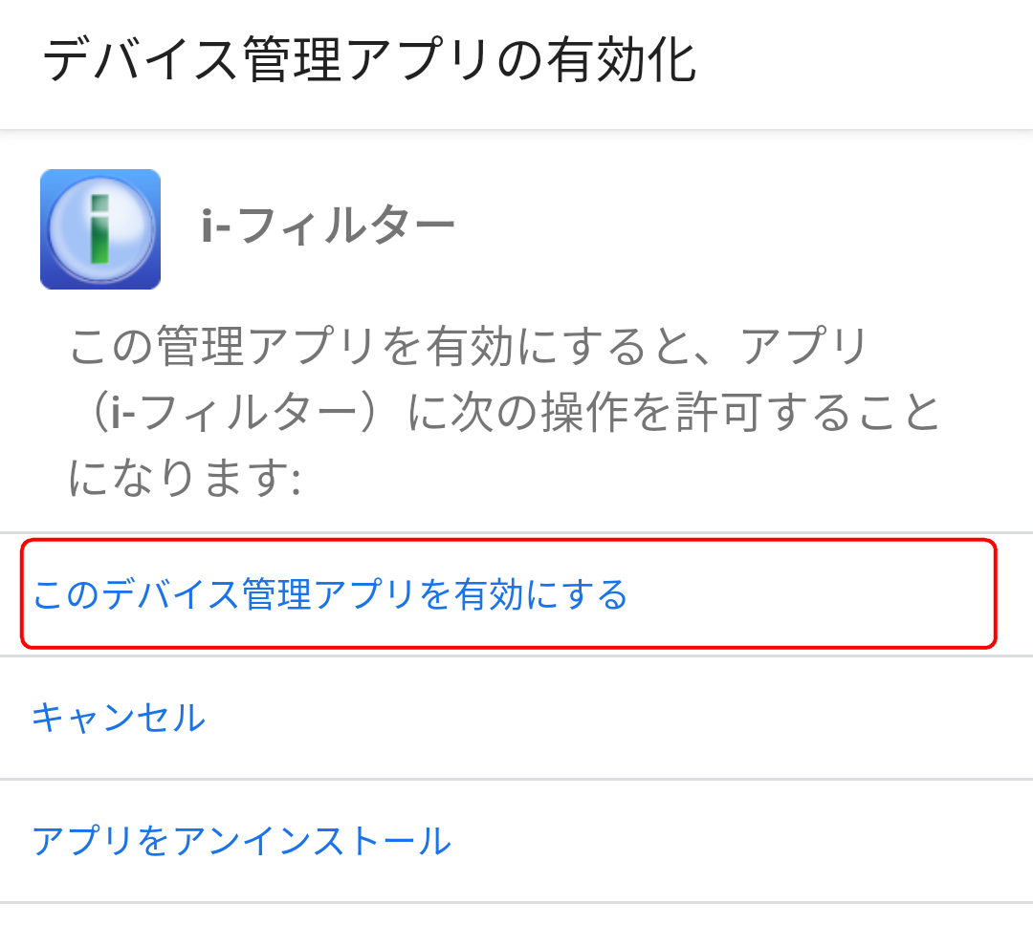The height and width of the screenshot is (946, 1033).
Task: Click the この管理アプリを有効にすると description text
Action: pos(505,412)
